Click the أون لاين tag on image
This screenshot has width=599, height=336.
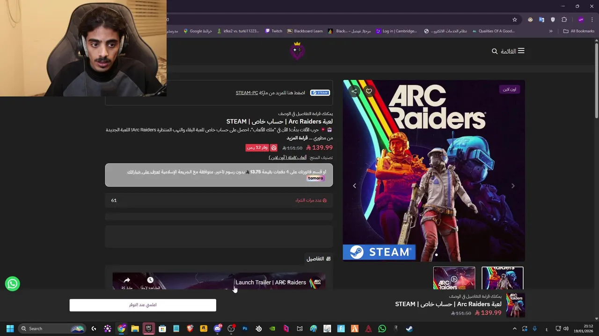click(510, 89)
